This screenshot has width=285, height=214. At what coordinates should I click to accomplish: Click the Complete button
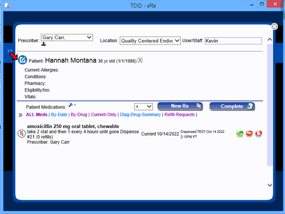click(232, 106)
